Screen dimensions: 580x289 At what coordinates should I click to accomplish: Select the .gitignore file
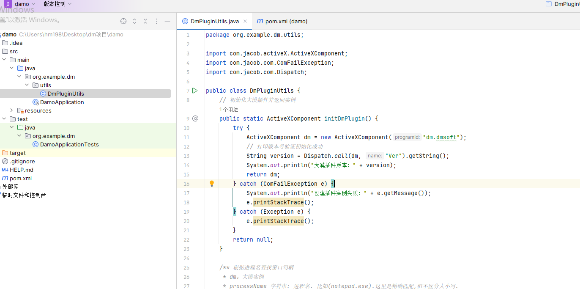(x=19, y=161)
